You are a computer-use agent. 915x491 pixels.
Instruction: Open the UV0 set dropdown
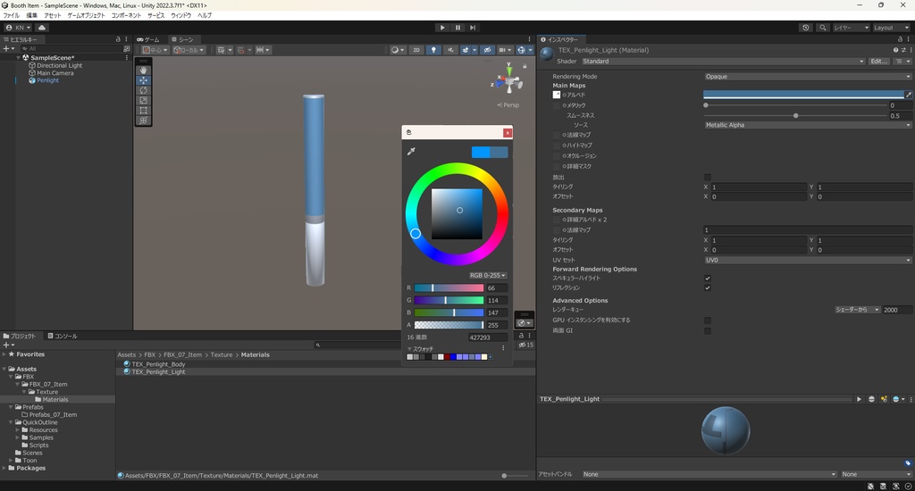pos(808,260)
